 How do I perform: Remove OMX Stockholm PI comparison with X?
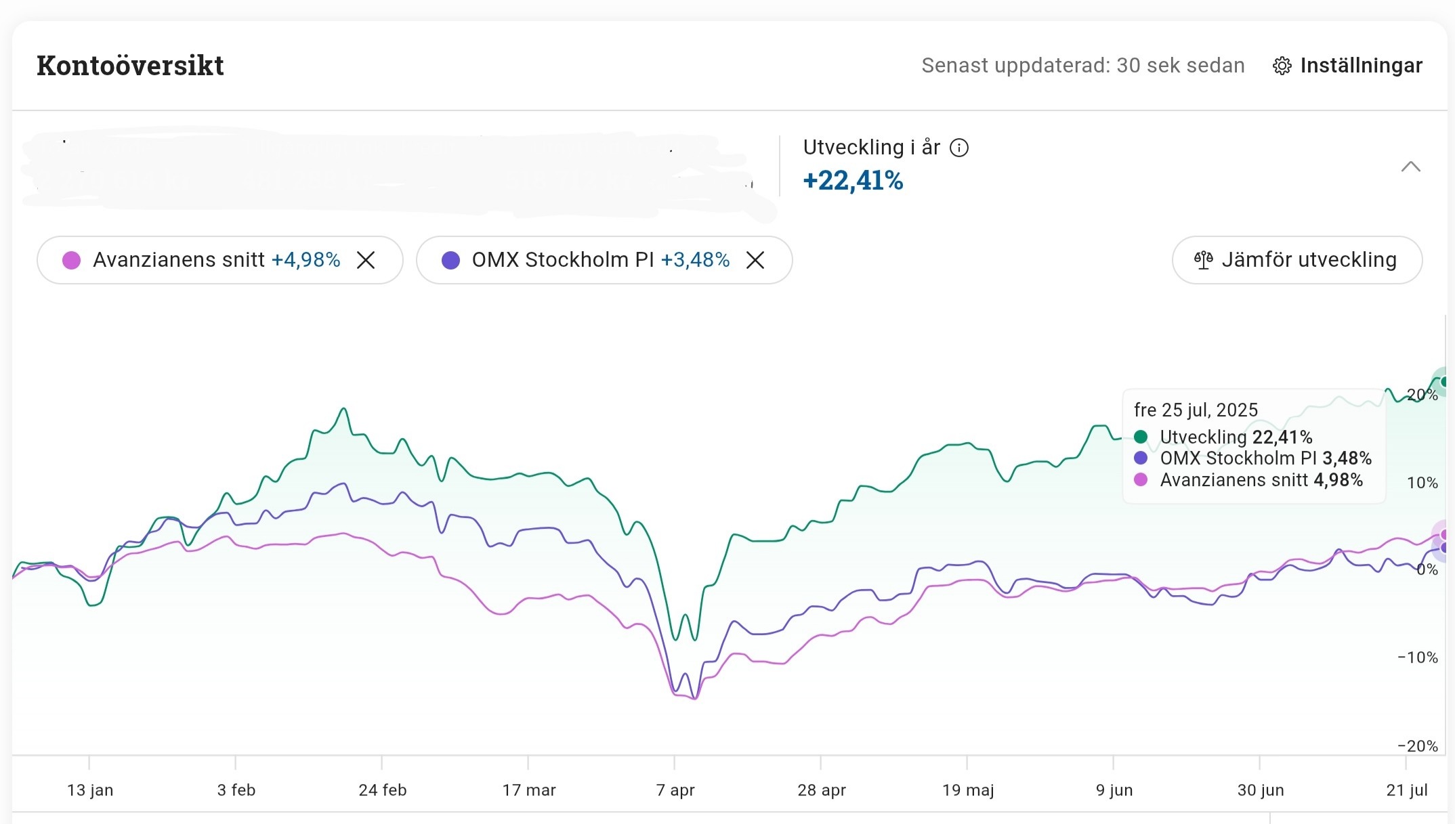tap(755, 260)
